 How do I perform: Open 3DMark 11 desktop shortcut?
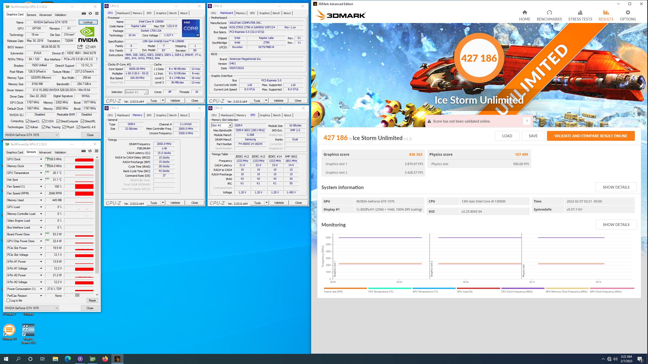(9, 332)
